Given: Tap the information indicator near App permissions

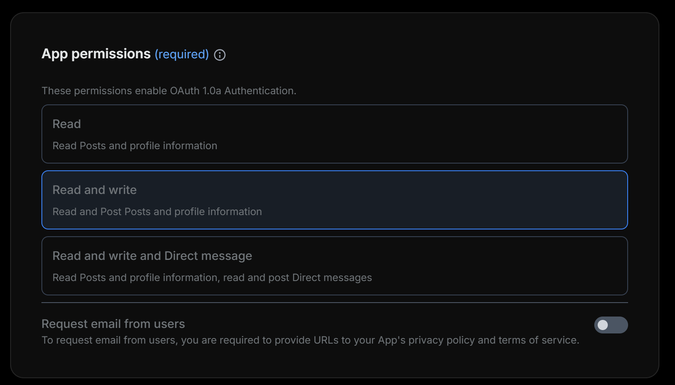Looking at the screenshot, I should (x=220, y=55).
